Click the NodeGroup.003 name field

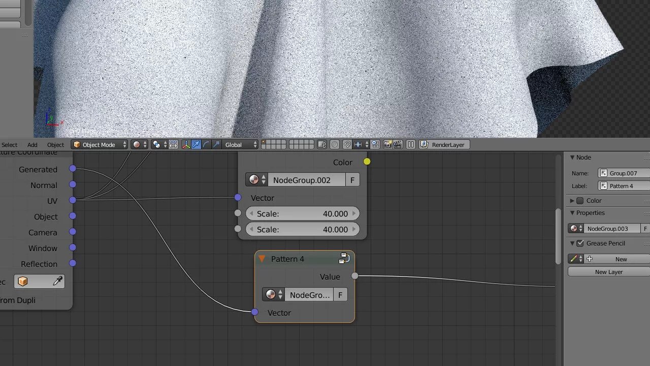pos(612,229)
